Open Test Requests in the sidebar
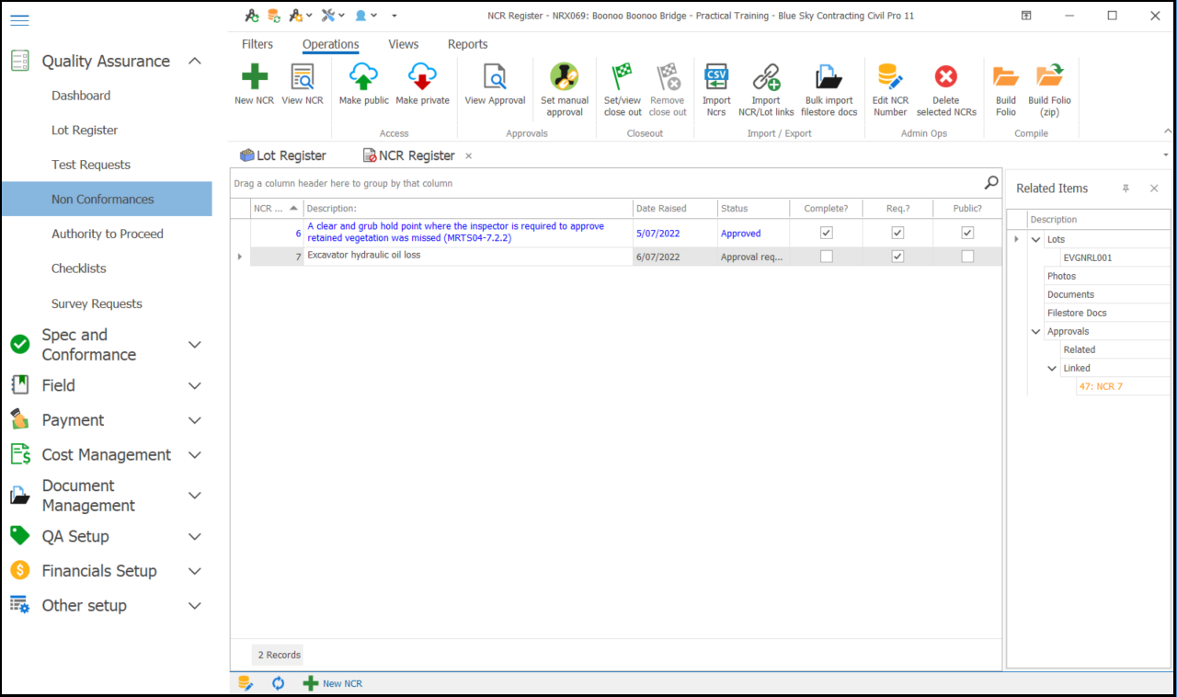 coord(91,165)
